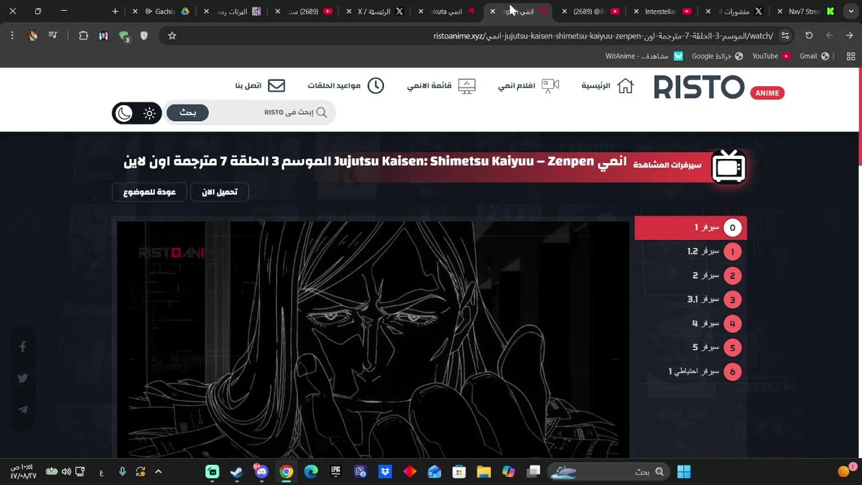Close the active انمي tab
This screenshot has width=862, height=485.
point(492,11)
